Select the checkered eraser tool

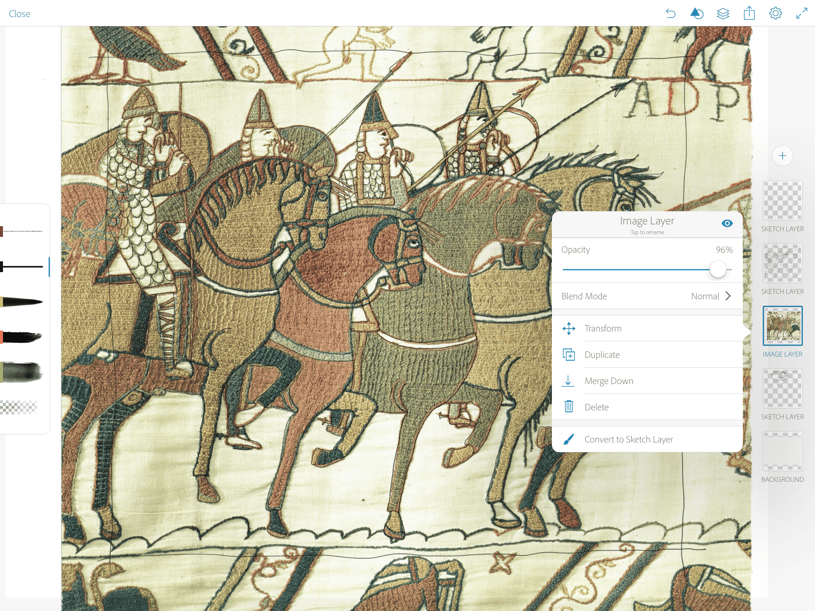click(x=19, y=407)
